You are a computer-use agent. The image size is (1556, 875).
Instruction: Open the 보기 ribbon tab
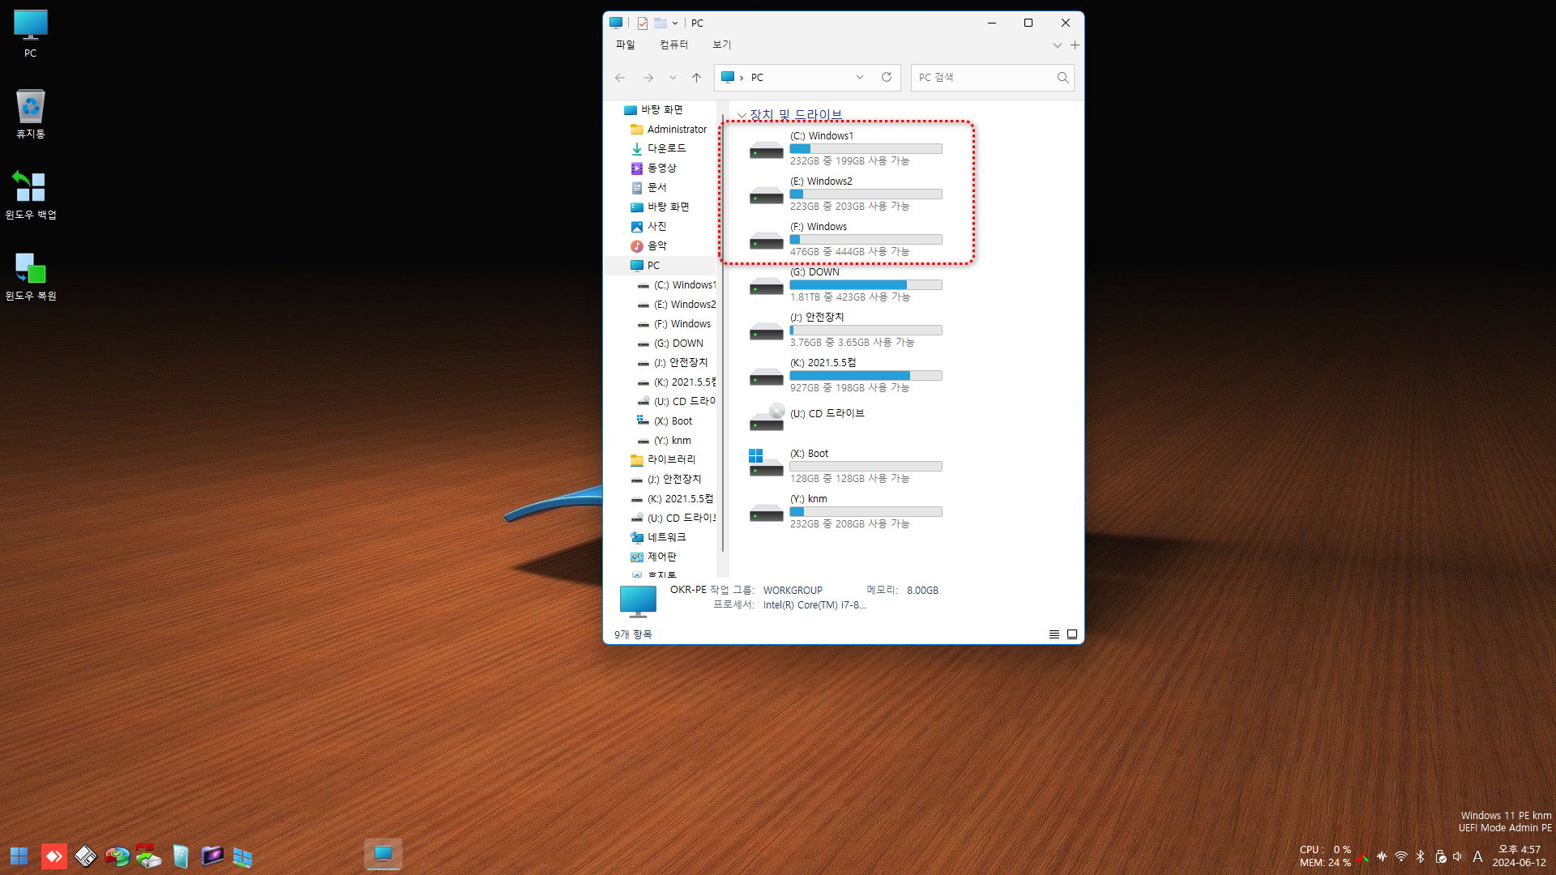[x=721, y=45]
